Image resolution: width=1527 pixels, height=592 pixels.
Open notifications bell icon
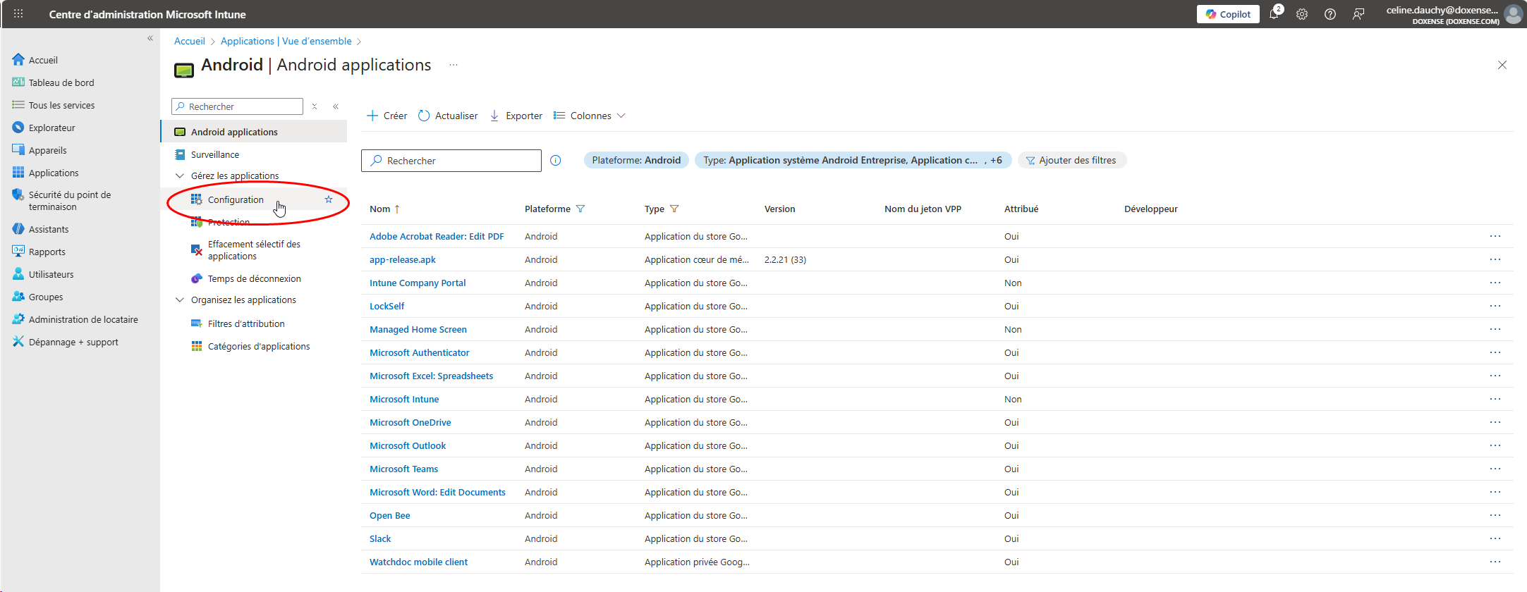coord(1274,14)
